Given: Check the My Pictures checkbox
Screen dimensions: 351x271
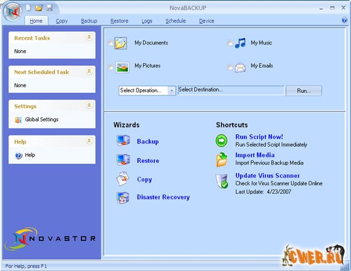Looking at the screenshot, I should 110,67.
